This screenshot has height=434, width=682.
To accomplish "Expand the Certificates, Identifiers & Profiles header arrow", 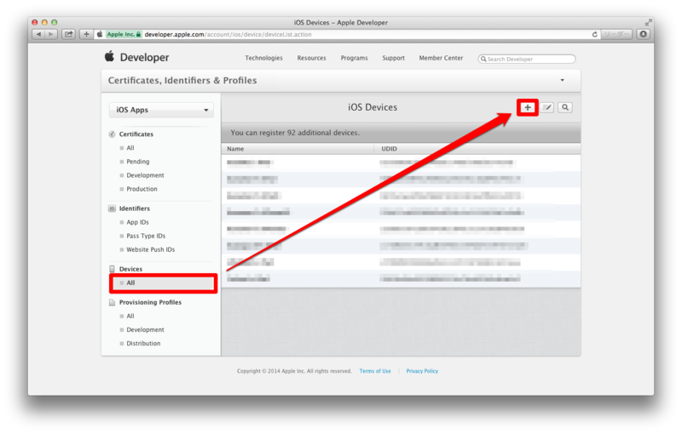I will point(562,80).
